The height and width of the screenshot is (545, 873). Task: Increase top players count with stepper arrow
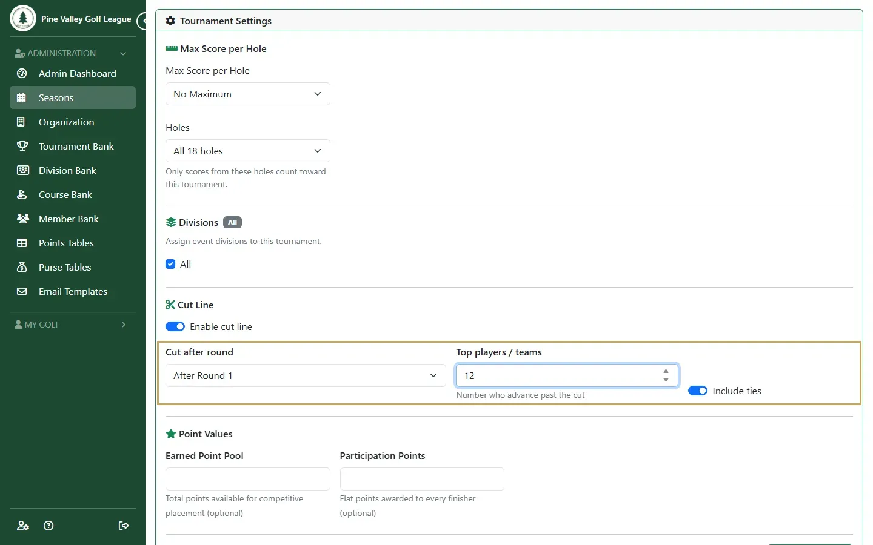[x=666, y=371]
